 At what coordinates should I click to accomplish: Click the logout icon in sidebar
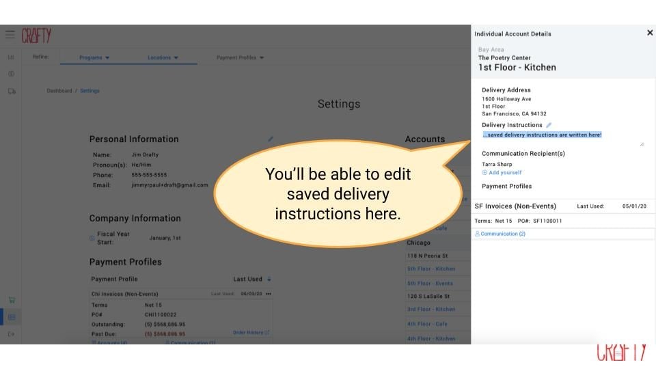12,333
